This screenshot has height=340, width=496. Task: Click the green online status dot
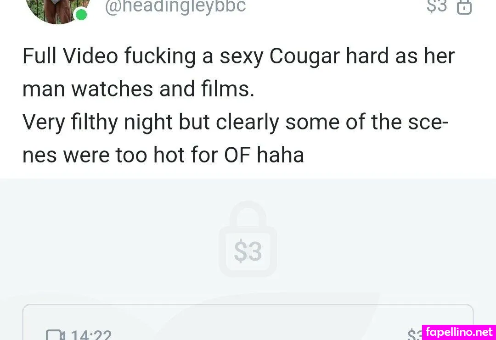[81, 15]
